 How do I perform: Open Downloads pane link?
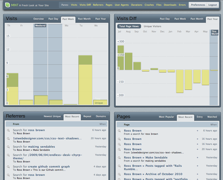point(170,5)
